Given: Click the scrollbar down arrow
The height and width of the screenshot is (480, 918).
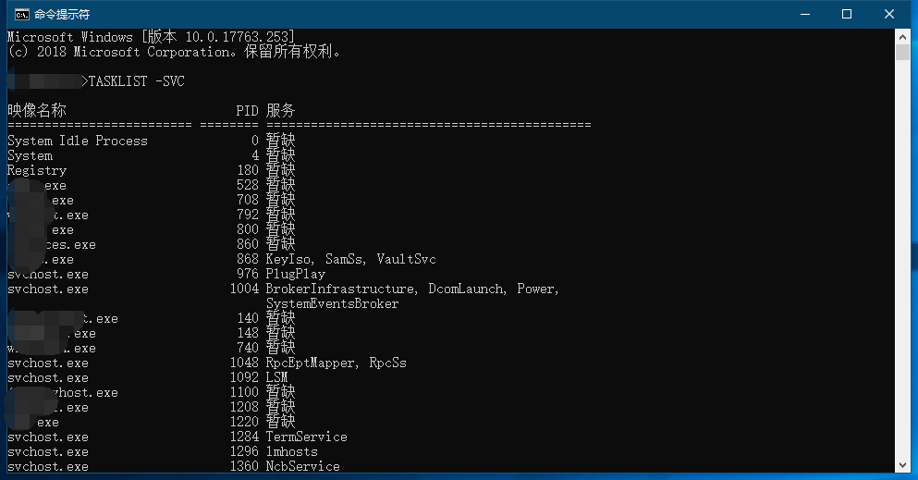Looking at the screenshot, I should pos(902,465).
